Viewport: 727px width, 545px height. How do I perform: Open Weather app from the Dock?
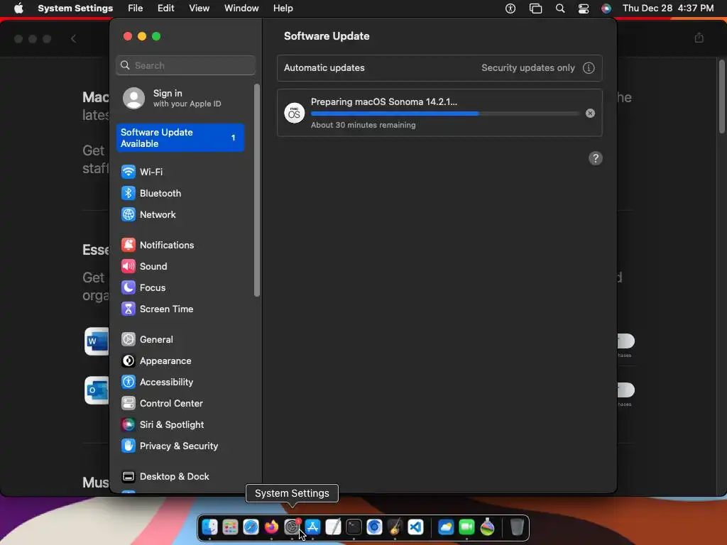[446, 527]
